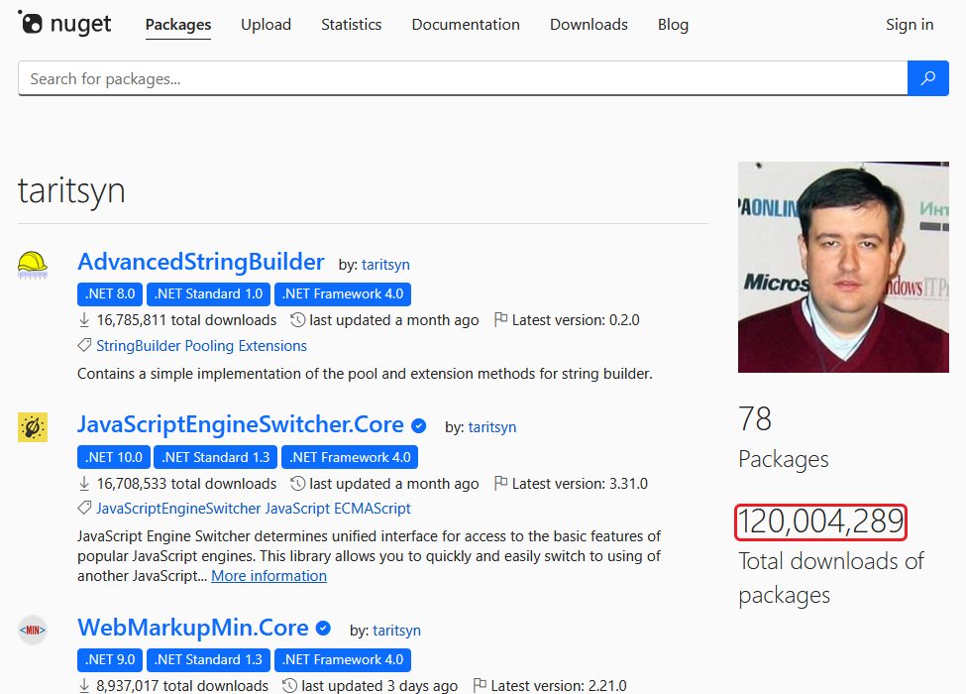Click the StringBuilder tag link

tap(139, 346)
